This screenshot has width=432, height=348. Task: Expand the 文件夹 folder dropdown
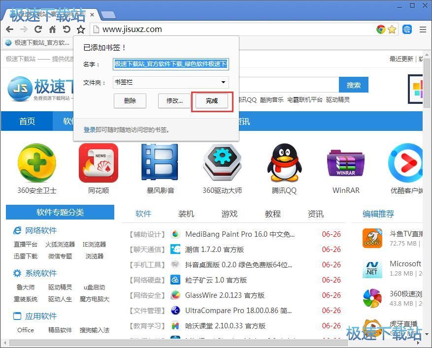[x=171, y=82]
